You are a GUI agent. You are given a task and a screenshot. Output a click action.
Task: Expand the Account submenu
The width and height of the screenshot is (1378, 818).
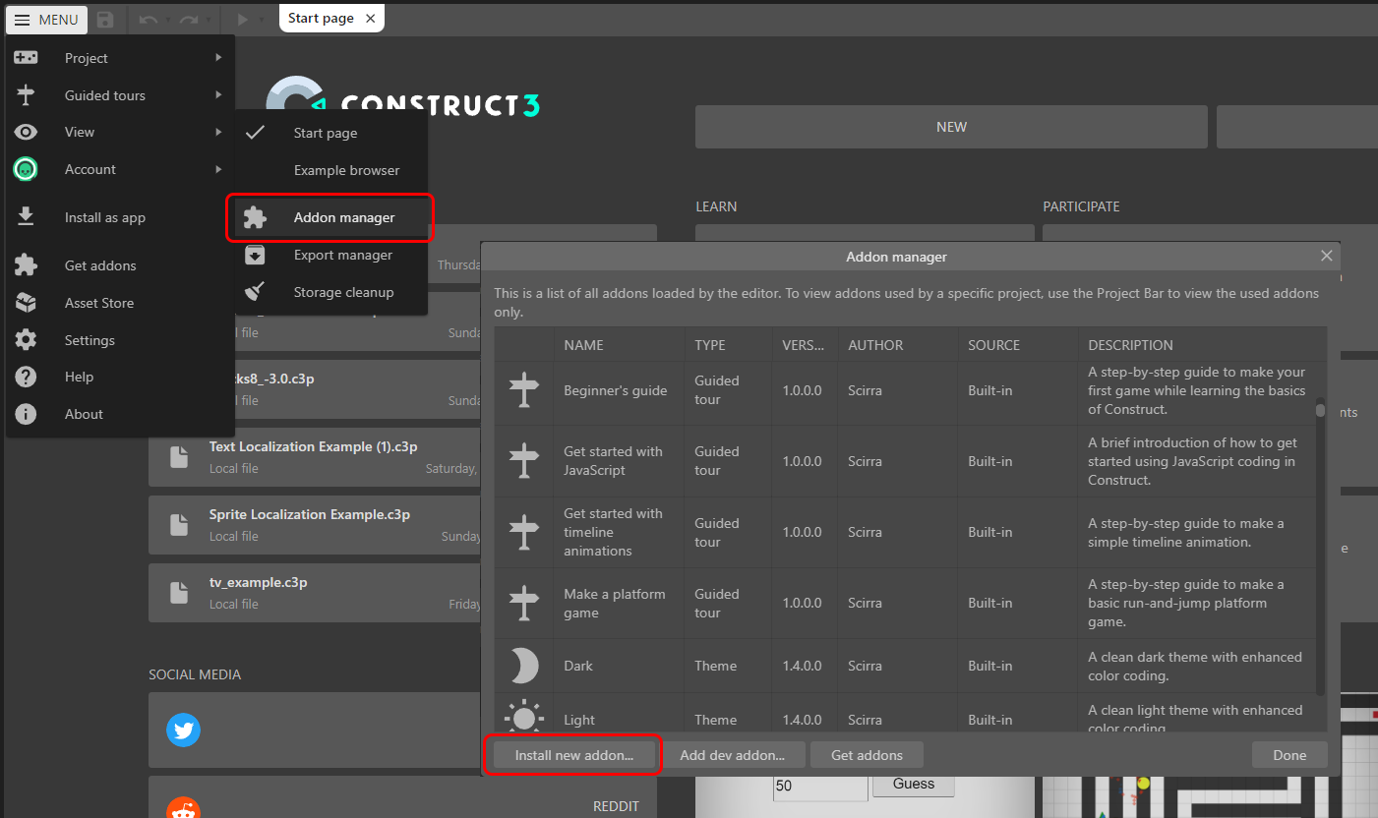point(90,169)
